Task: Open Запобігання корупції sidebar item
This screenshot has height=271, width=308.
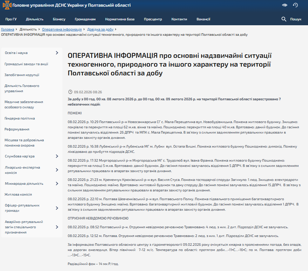Action: click(22, 75)
